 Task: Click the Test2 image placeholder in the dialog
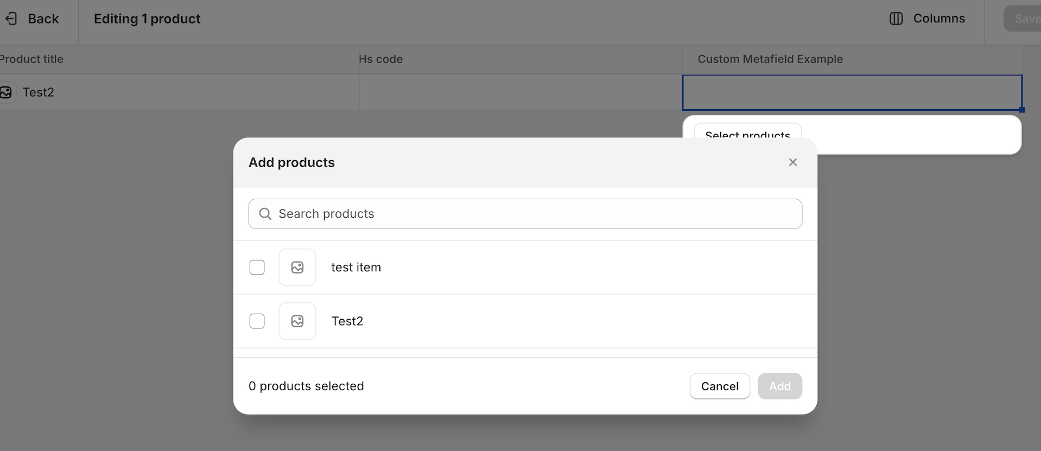pos(297,321)
